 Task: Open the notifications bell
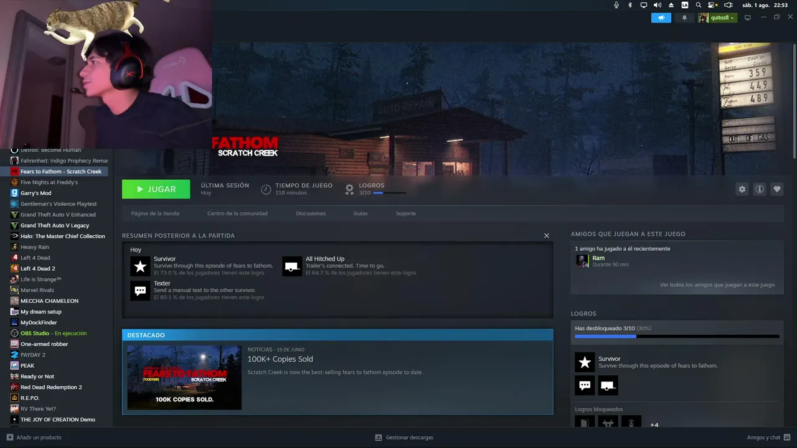684,17
